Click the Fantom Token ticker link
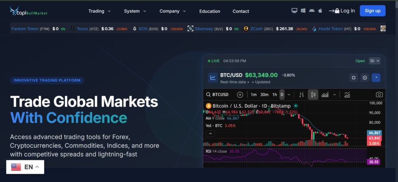The width and height of the screenshot is (398, 182). 25,29
